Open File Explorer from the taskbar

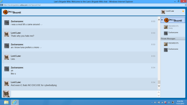pyautogui.click(x=6, y=102)
